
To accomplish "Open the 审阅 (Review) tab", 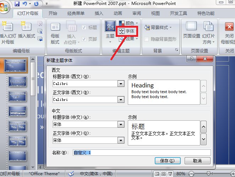I will pyautogui.click(x=137, y=13).
